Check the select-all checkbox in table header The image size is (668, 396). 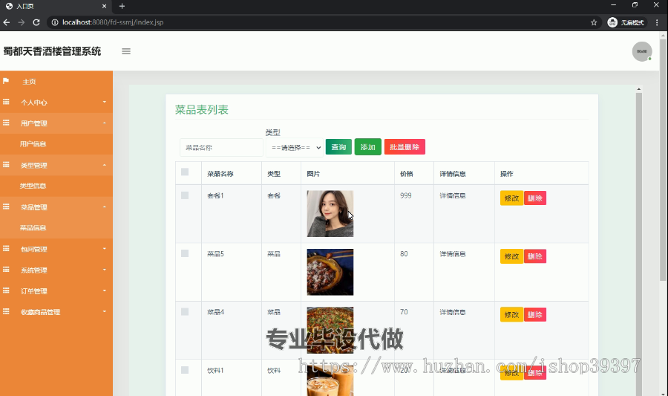coord(185,172)
